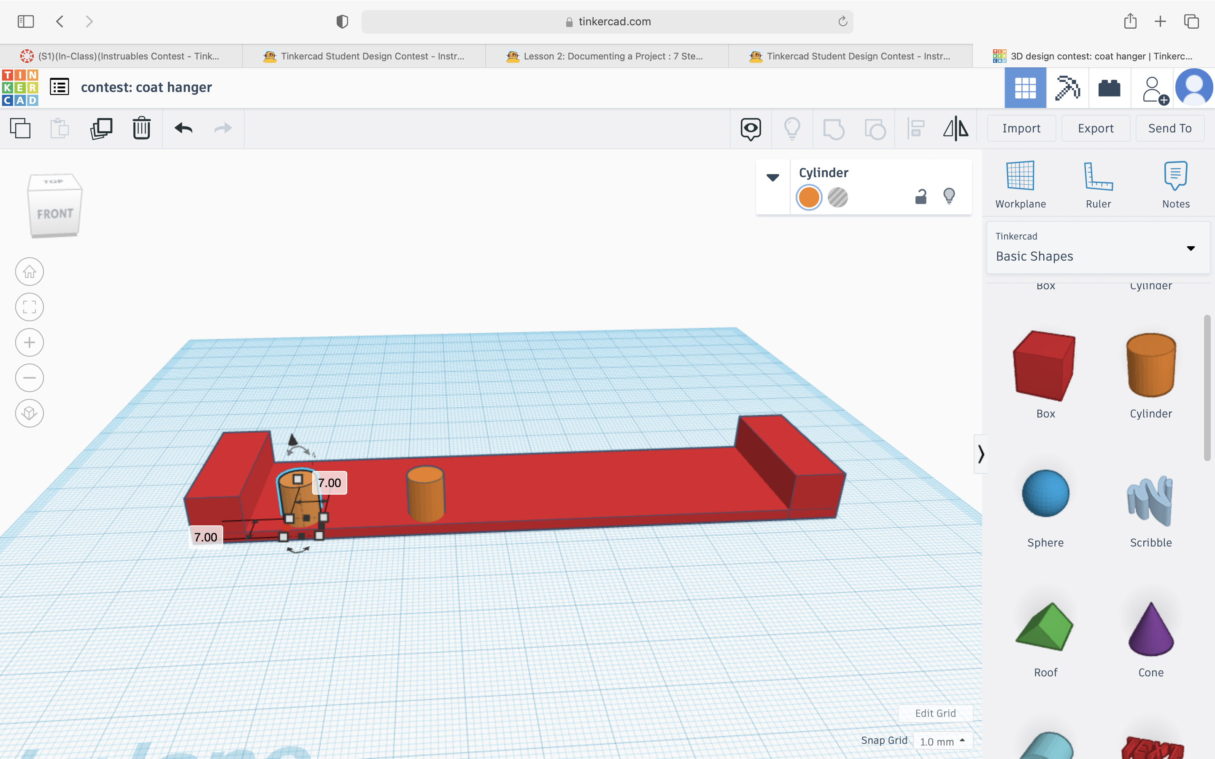Switch to the (S1)(In-Class) Instruables Contest tab

[x=121, y=56]
